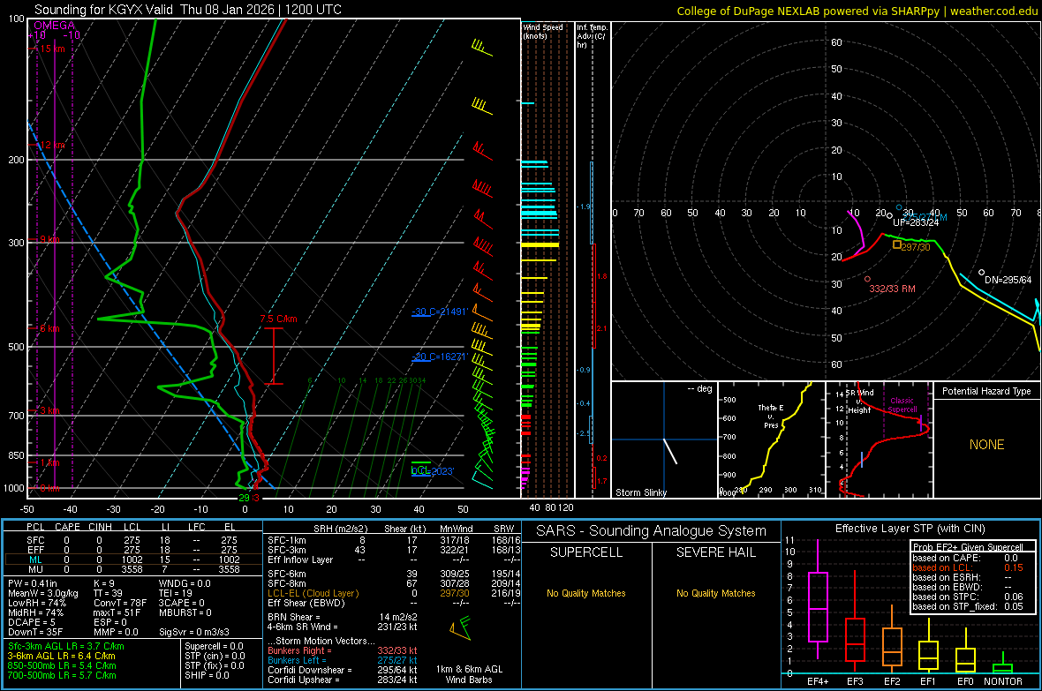The width and height of the screenshot is (1042, 691).
Task: Click the 'Supercell = 0.0' value
Action: (x=214, y=646)
